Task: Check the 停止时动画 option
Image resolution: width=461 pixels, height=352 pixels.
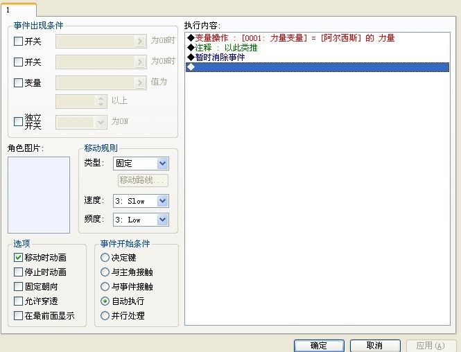Action: pyautogui.click(x=18, y=272)
